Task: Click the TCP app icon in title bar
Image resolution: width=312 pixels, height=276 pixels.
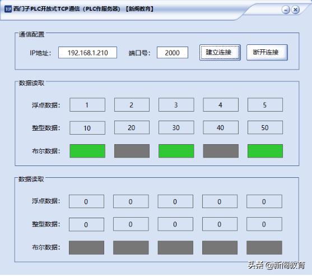Action: 8,9
